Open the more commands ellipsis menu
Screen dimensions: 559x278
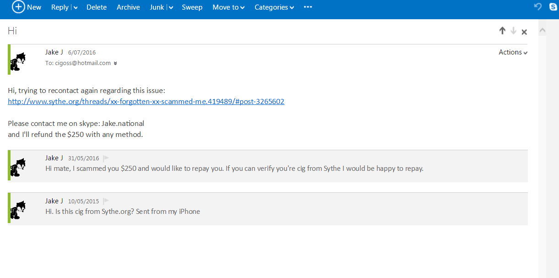tap(308, 7)
